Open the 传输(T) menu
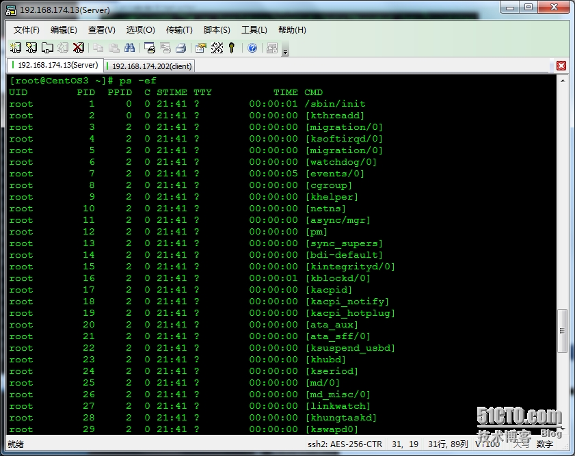Viewport: 575px width, 456px height. coord(179,30)
